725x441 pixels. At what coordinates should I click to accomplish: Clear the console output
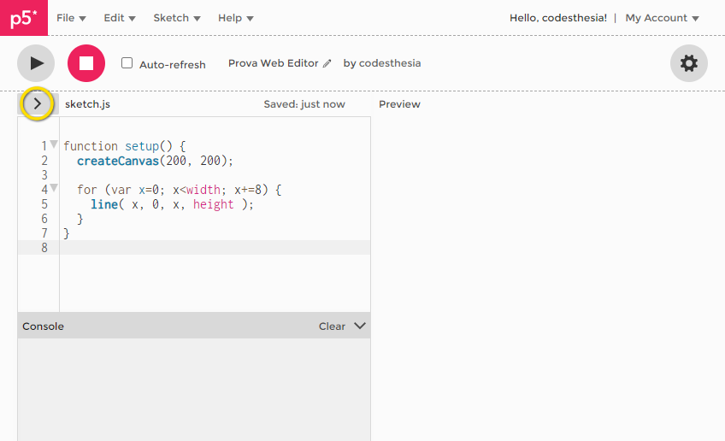(332, 326)
